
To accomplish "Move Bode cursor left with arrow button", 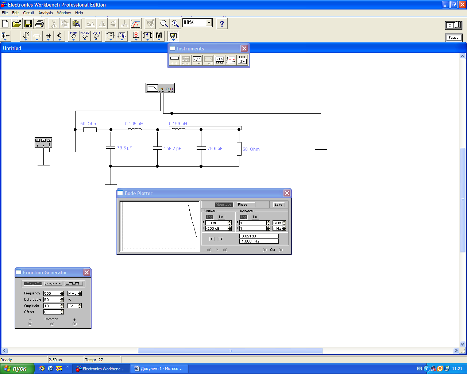I will [x=212, y=239].
